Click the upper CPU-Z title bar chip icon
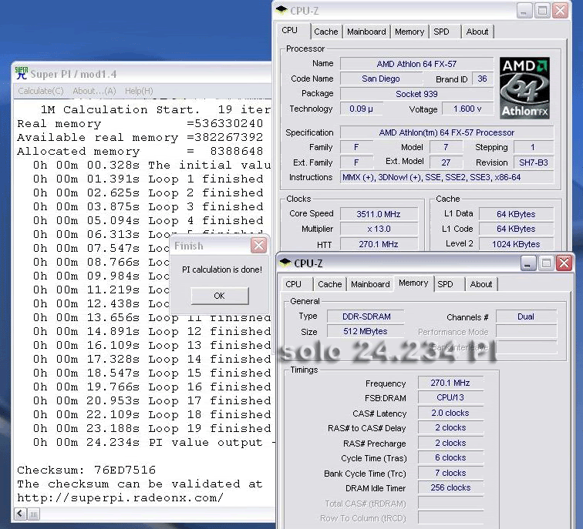 [x=281, y=10]
